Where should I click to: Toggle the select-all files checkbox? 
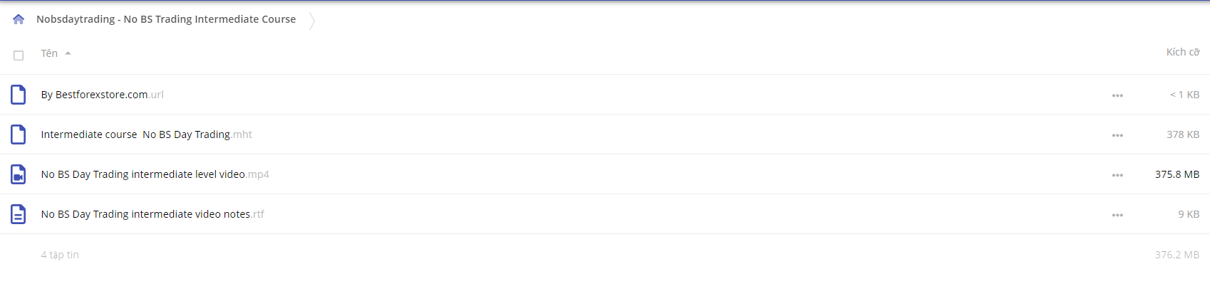point(19,55)
